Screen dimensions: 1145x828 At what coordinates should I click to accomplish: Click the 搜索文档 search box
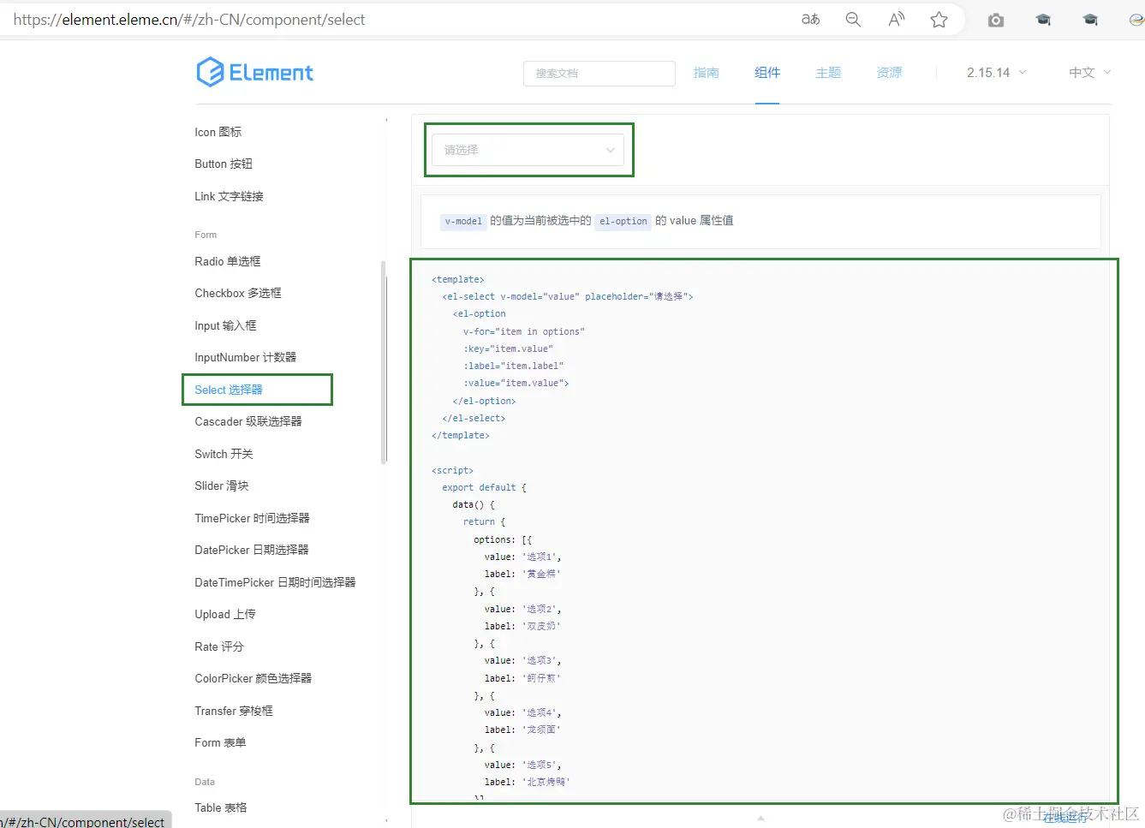(599, 74)
